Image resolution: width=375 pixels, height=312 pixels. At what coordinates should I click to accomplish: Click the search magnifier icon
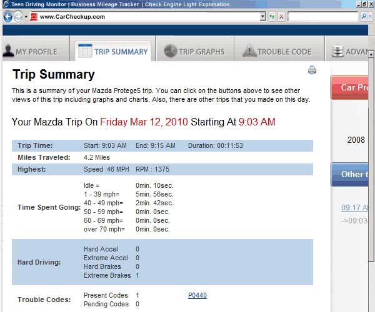[x=364, y=16]
